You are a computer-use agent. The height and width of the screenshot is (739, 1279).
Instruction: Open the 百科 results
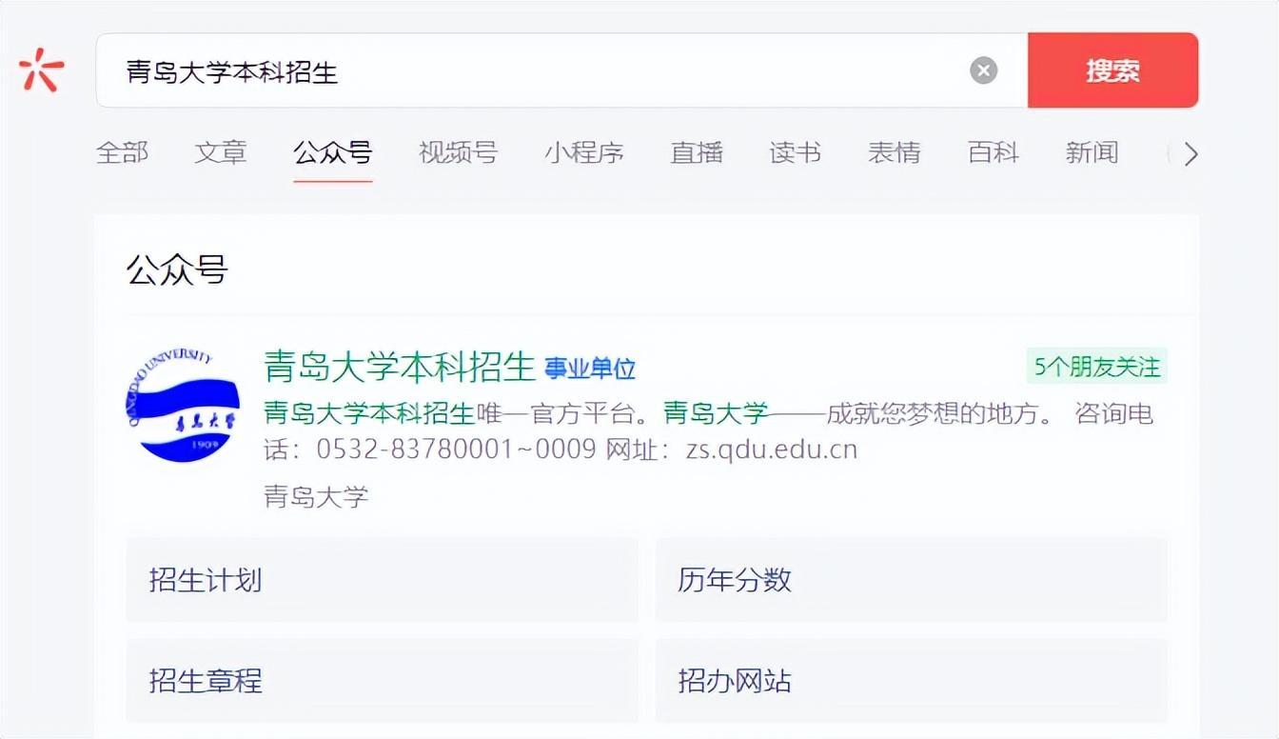[993, 152]
